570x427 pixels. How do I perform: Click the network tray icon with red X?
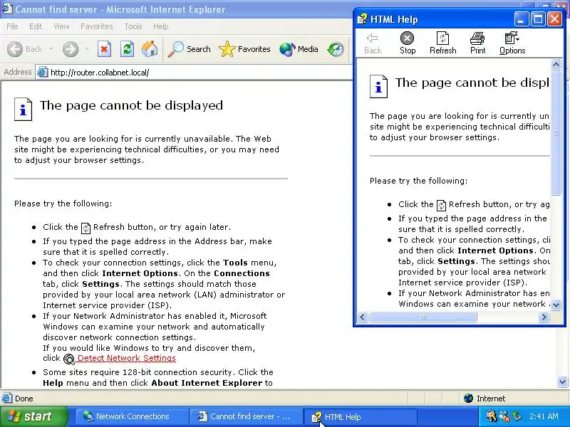(504, 416)
